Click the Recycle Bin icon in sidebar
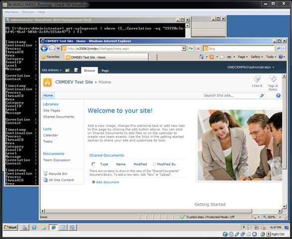Image resolution: width=292 pixels, height=239 pixels. click(45, 174)
